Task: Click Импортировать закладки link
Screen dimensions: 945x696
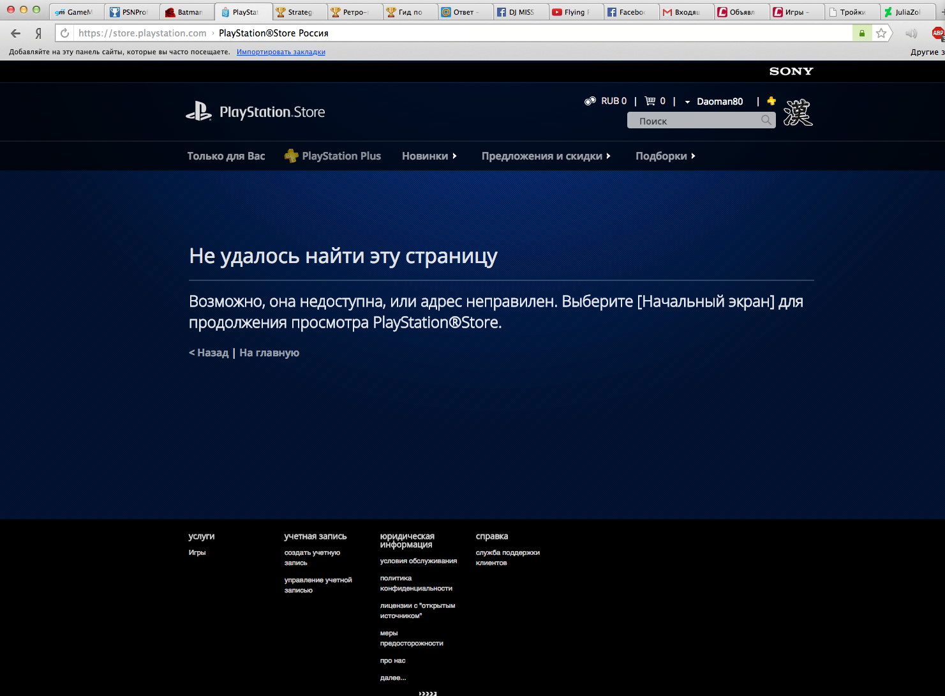Action: click(281, 52)
